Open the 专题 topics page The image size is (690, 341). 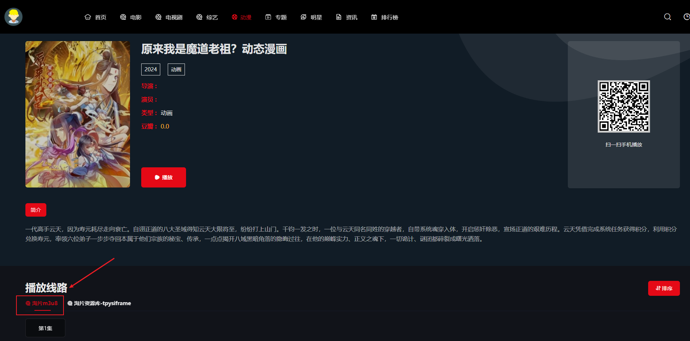tap(276, 17)
